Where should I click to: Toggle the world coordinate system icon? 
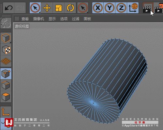click(x=133, y=8)
